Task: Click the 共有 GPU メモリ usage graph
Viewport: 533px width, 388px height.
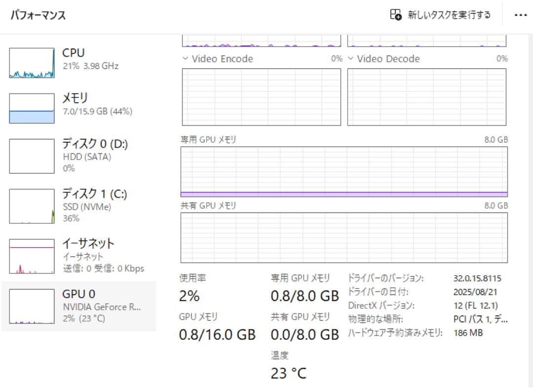Action: click(x=344, y=237)
